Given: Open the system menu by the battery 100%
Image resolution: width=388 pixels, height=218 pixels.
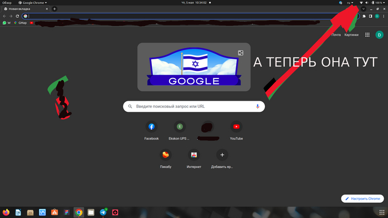Looking at the screenshot, I should click(379, 3).
